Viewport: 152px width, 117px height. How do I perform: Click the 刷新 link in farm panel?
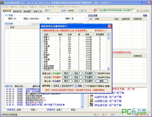(x=145, y=15)
